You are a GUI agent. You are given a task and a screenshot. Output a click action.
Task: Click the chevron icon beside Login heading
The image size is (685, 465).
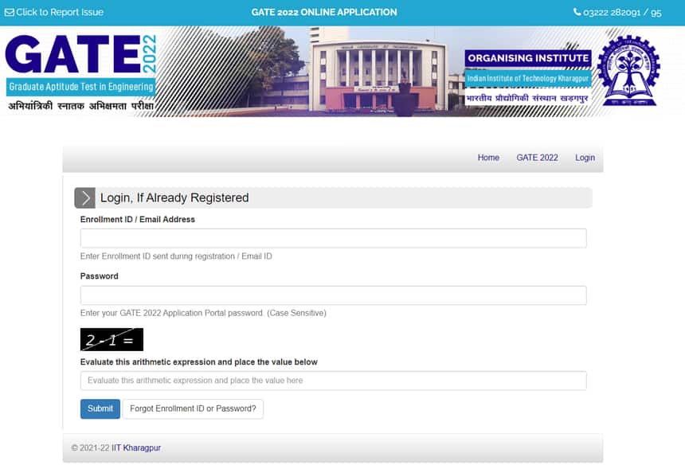(x=84, y=198)
